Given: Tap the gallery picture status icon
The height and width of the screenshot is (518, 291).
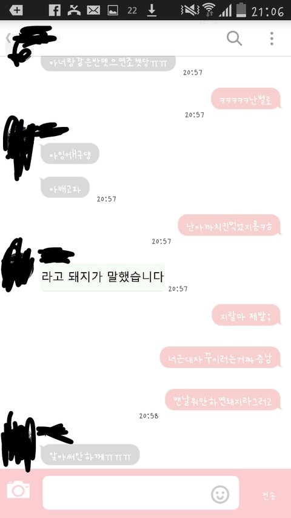Looking at the screenshot, I should coord(113,10).
